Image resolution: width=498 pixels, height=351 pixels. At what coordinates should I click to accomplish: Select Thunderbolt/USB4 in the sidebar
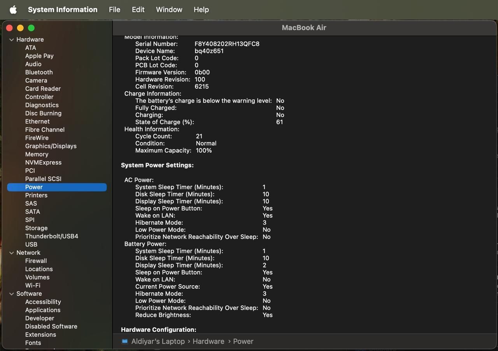pyautogui.click(x=52, y=236)
